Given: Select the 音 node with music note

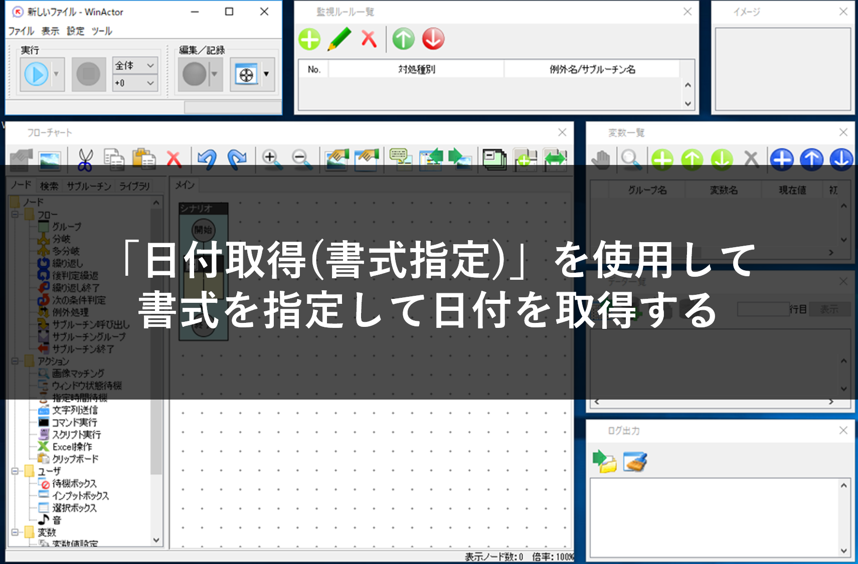Looking at the screenshot, I should click(x=56, y=520).
